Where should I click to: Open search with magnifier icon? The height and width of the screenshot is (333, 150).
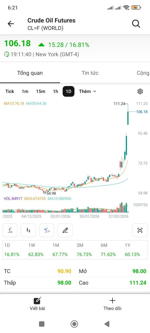tap(136, 24)
